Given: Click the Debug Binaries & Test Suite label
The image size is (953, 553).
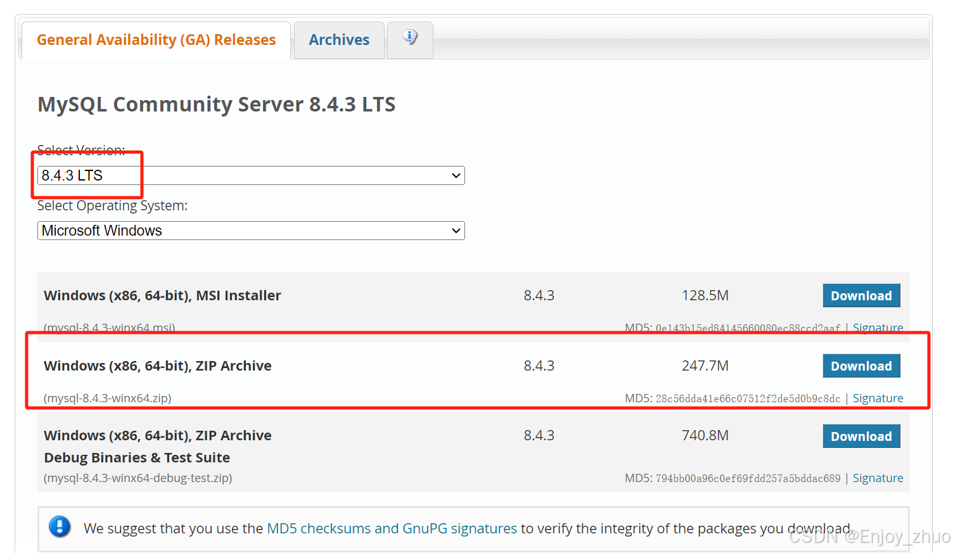Looking at the screenshot, I should [x=137, y=457].
